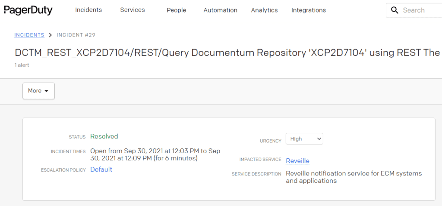Click the PagerDuty logo

click(x=28, y=10)
